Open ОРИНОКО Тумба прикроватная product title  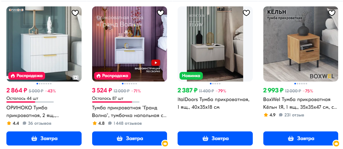[x=33, y=112]
